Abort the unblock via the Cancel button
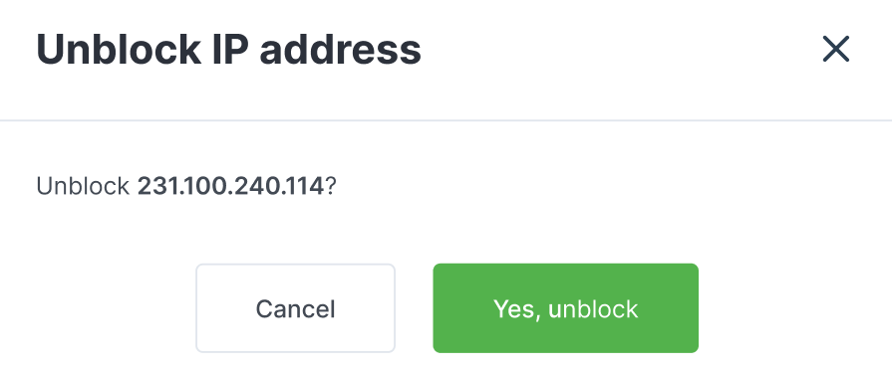Image resolution: width=892 pixels, height=371 pixels. tap(295, 308)
